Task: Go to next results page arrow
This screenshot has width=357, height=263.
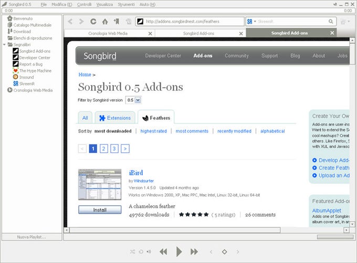Action: pyautogui.click(x=125, y=149)
